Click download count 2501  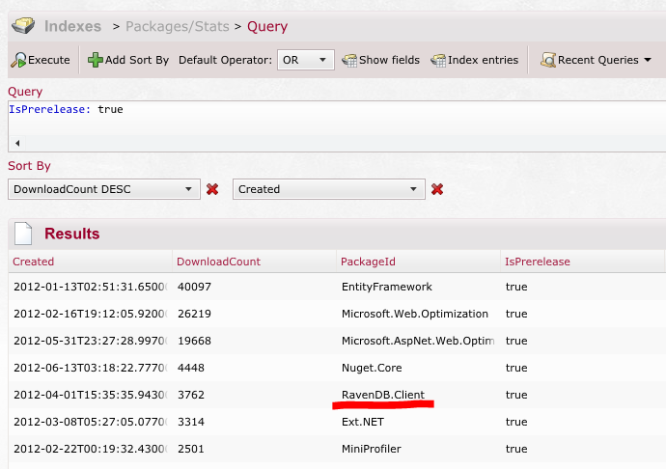tap(191, 449)
